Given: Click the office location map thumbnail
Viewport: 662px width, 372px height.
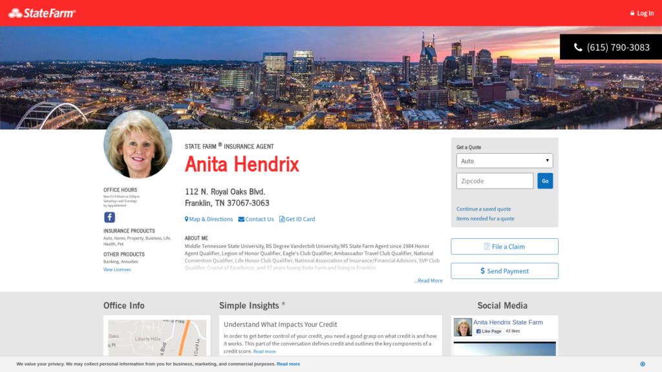Looking at the screenshot, I should (x=157, y=336).
